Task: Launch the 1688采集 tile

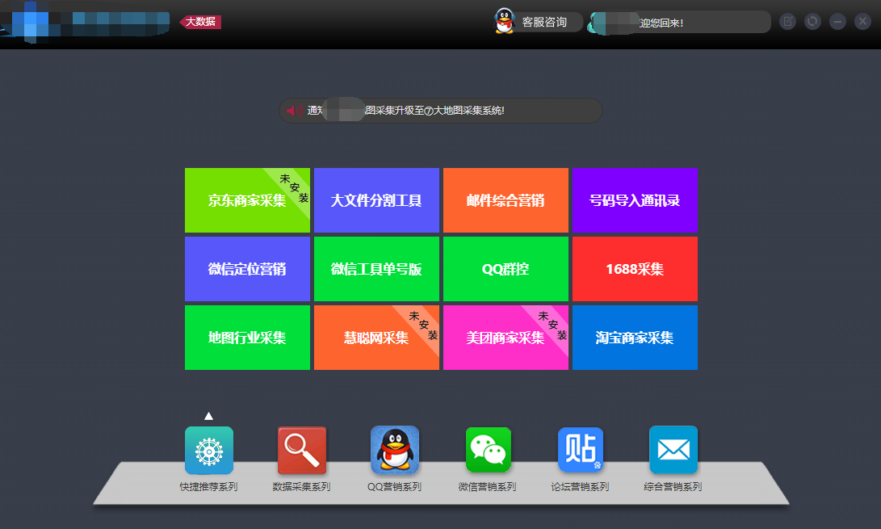Action: point(635,269)
